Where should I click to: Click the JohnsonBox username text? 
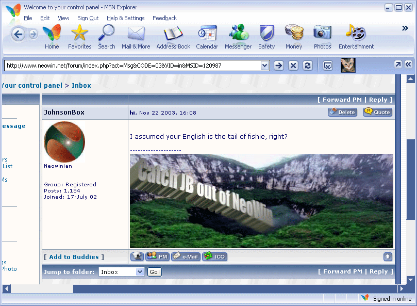[x=64, y=112]
